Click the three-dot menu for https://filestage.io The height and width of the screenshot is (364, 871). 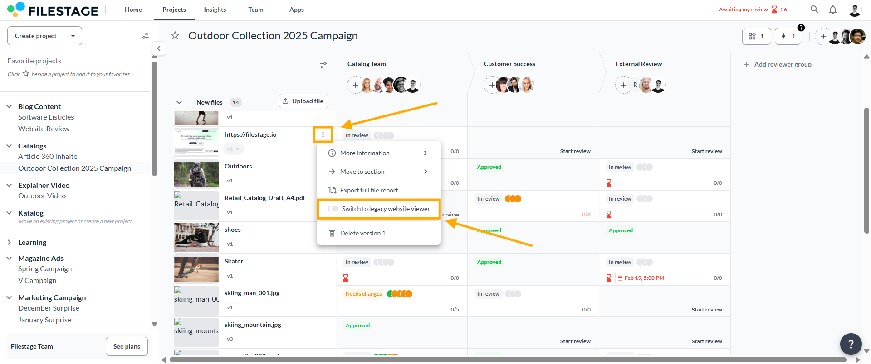[x=323, y=134]
